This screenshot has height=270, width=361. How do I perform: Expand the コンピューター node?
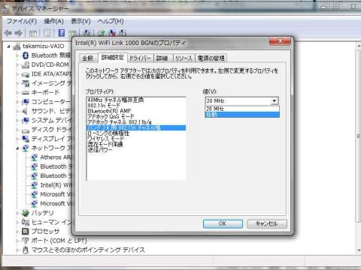tap(17, 102)
